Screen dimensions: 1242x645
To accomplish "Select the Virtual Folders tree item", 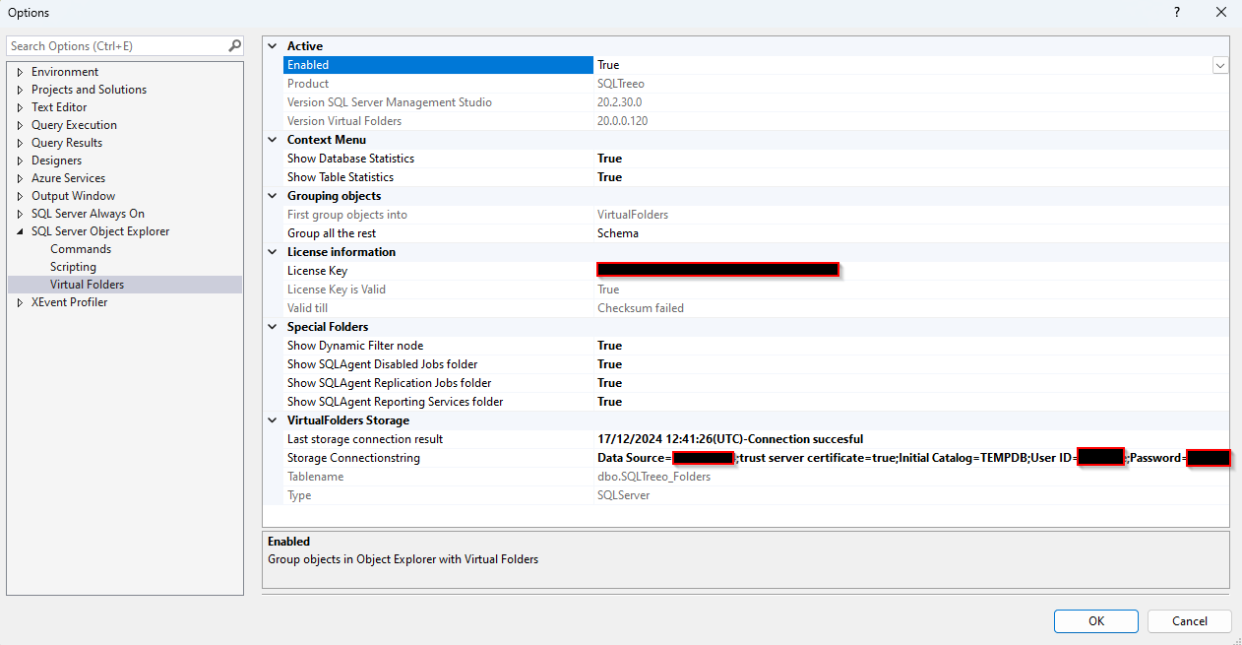I will 88,285.
